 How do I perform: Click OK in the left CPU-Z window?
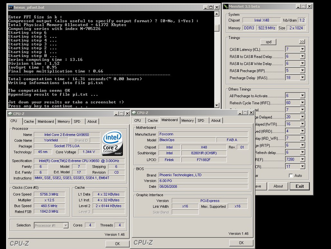(117, 244)
